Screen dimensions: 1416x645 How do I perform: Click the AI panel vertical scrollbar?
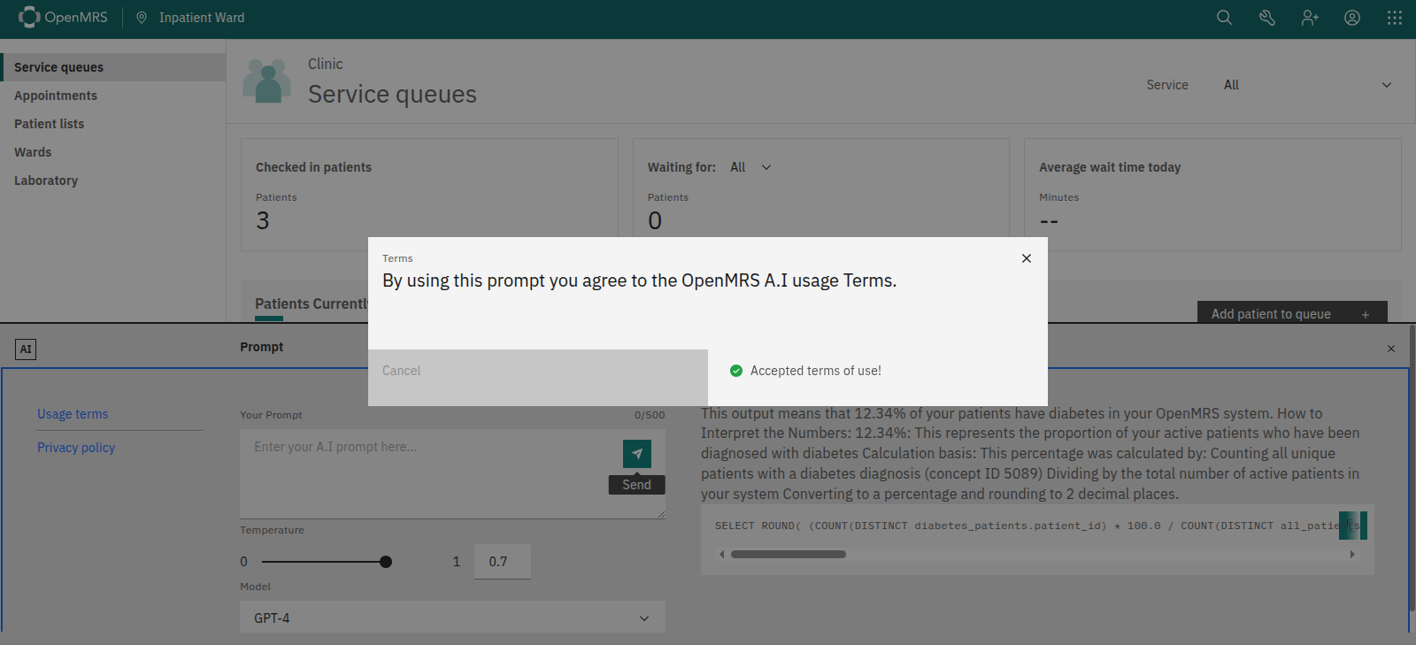tap(1412, 467)
